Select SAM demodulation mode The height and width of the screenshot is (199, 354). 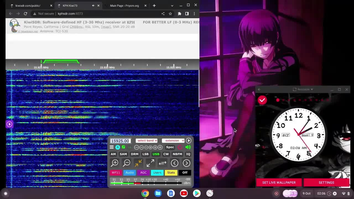[x=123, y=154]
